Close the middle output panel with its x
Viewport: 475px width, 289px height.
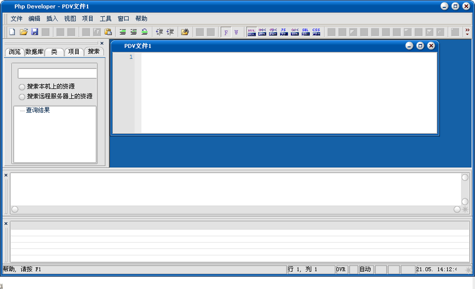6,175
